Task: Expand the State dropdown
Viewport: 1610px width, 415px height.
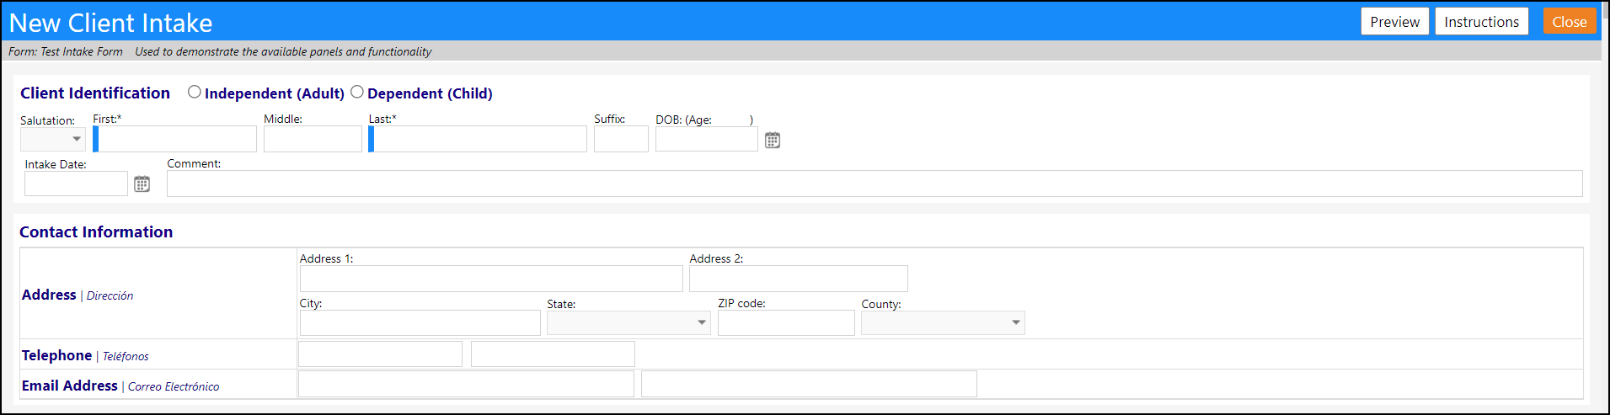Action: click(628, 322)
